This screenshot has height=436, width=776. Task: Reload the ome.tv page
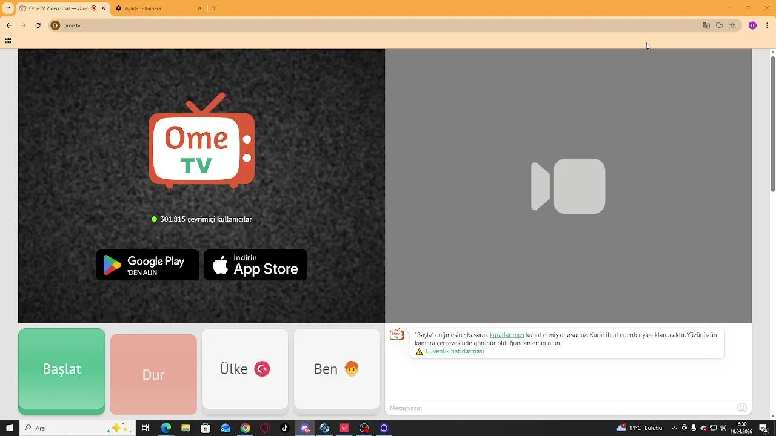pyautogui.click(x=38, y=25)
